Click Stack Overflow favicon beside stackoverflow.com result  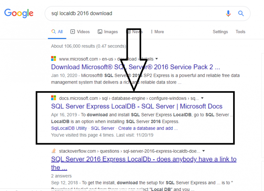pyautogui.click(x=54, y=151)
